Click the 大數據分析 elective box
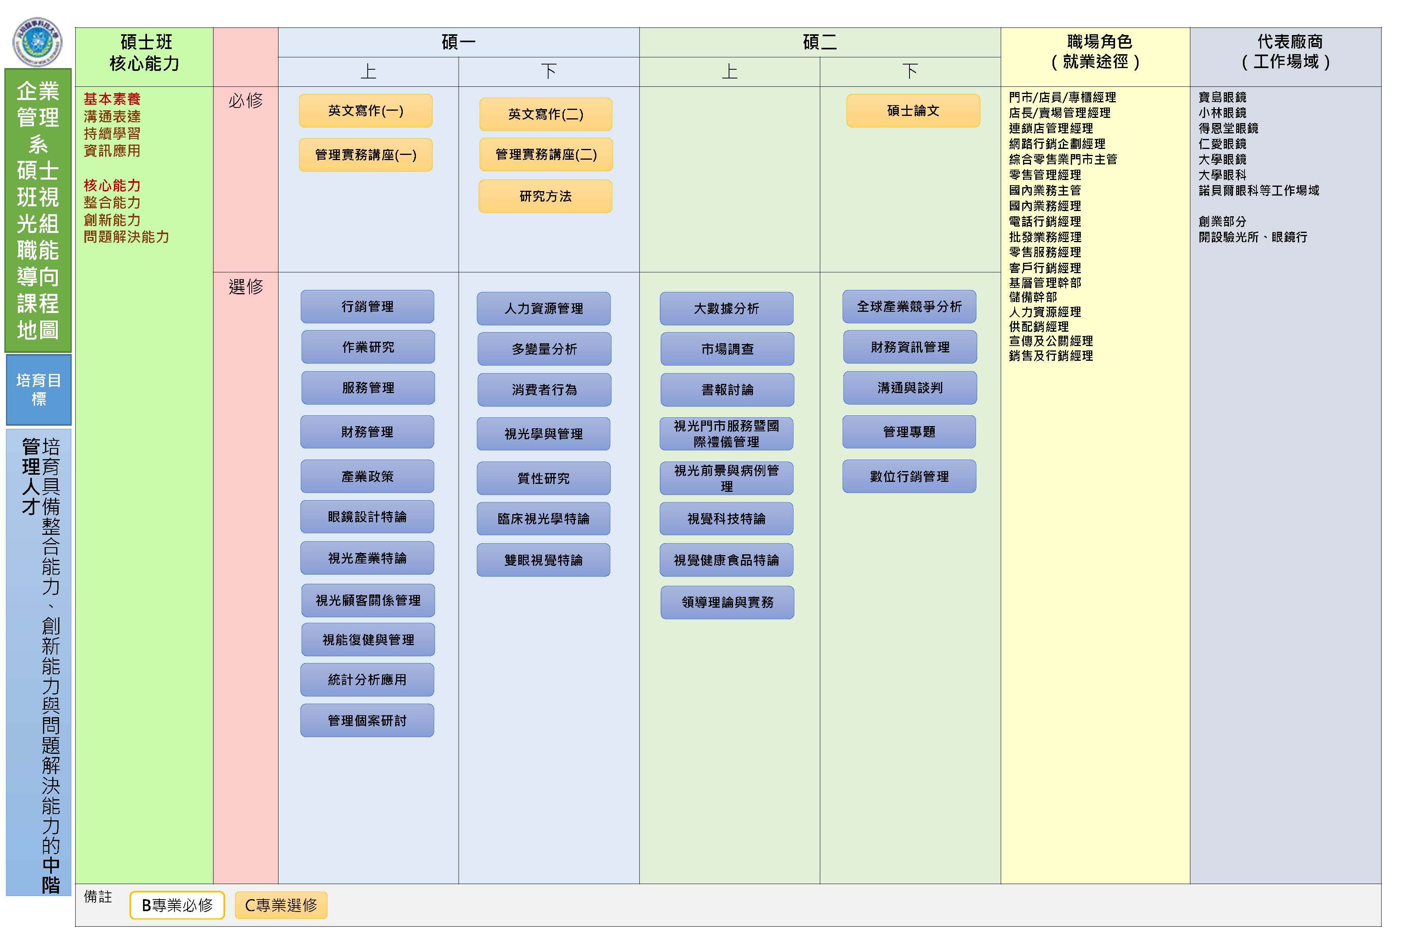The height and width of the screenshot is (941, 1421). tap(726, 309)
